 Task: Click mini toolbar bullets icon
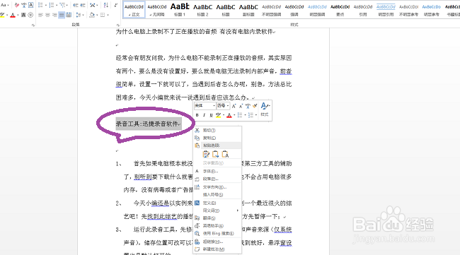240,115
